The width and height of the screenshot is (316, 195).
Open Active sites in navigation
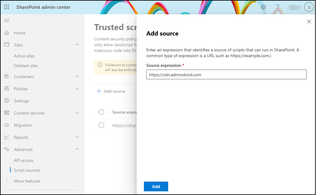[24, 56]
